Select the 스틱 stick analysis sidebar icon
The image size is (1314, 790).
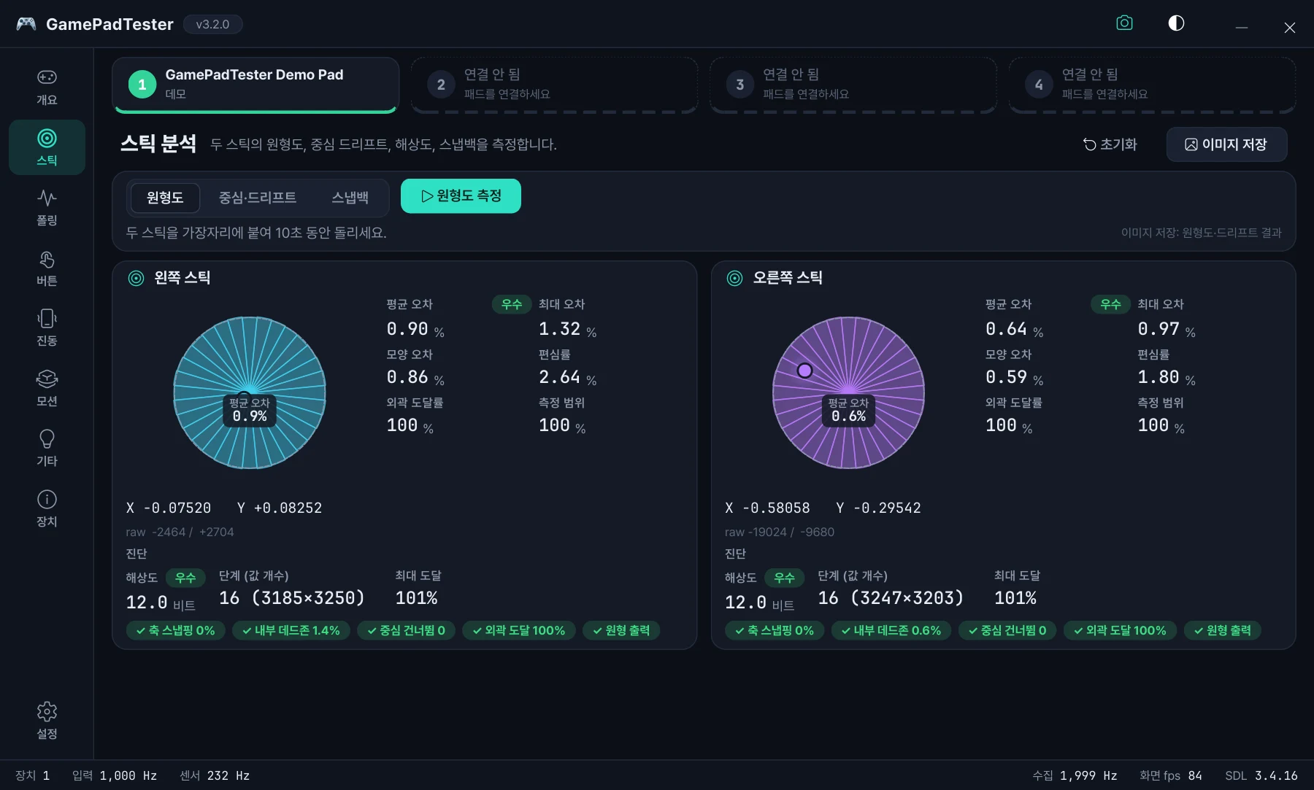pos(47,138)
